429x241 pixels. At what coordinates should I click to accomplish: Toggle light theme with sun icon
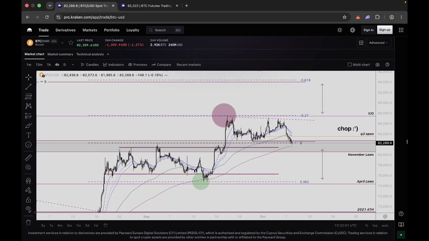click(340, 30)
